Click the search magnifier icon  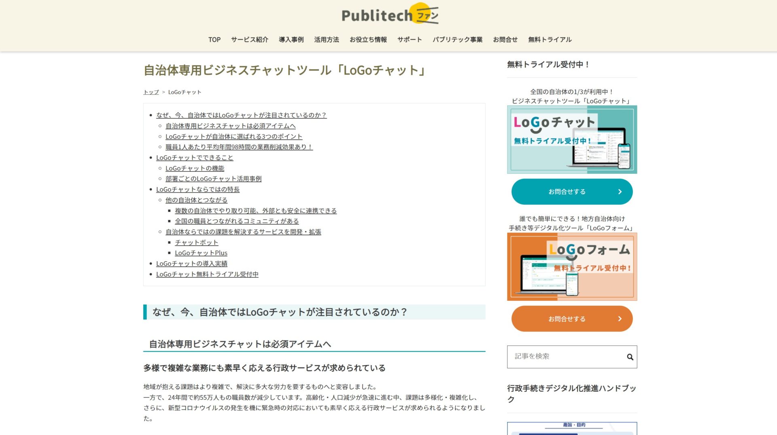tap(630, 357)
